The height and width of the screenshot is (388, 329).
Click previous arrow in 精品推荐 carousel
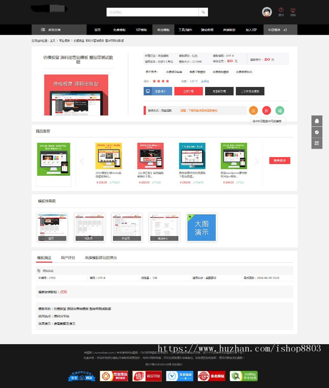click(x=82, y=161)
